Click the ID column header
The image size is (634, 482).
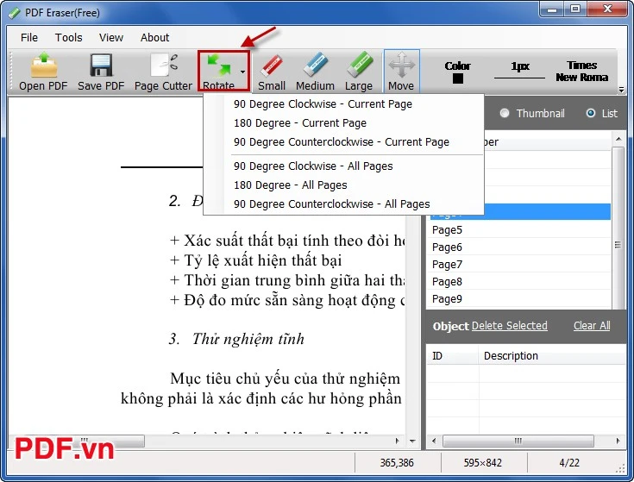point(453,356)
